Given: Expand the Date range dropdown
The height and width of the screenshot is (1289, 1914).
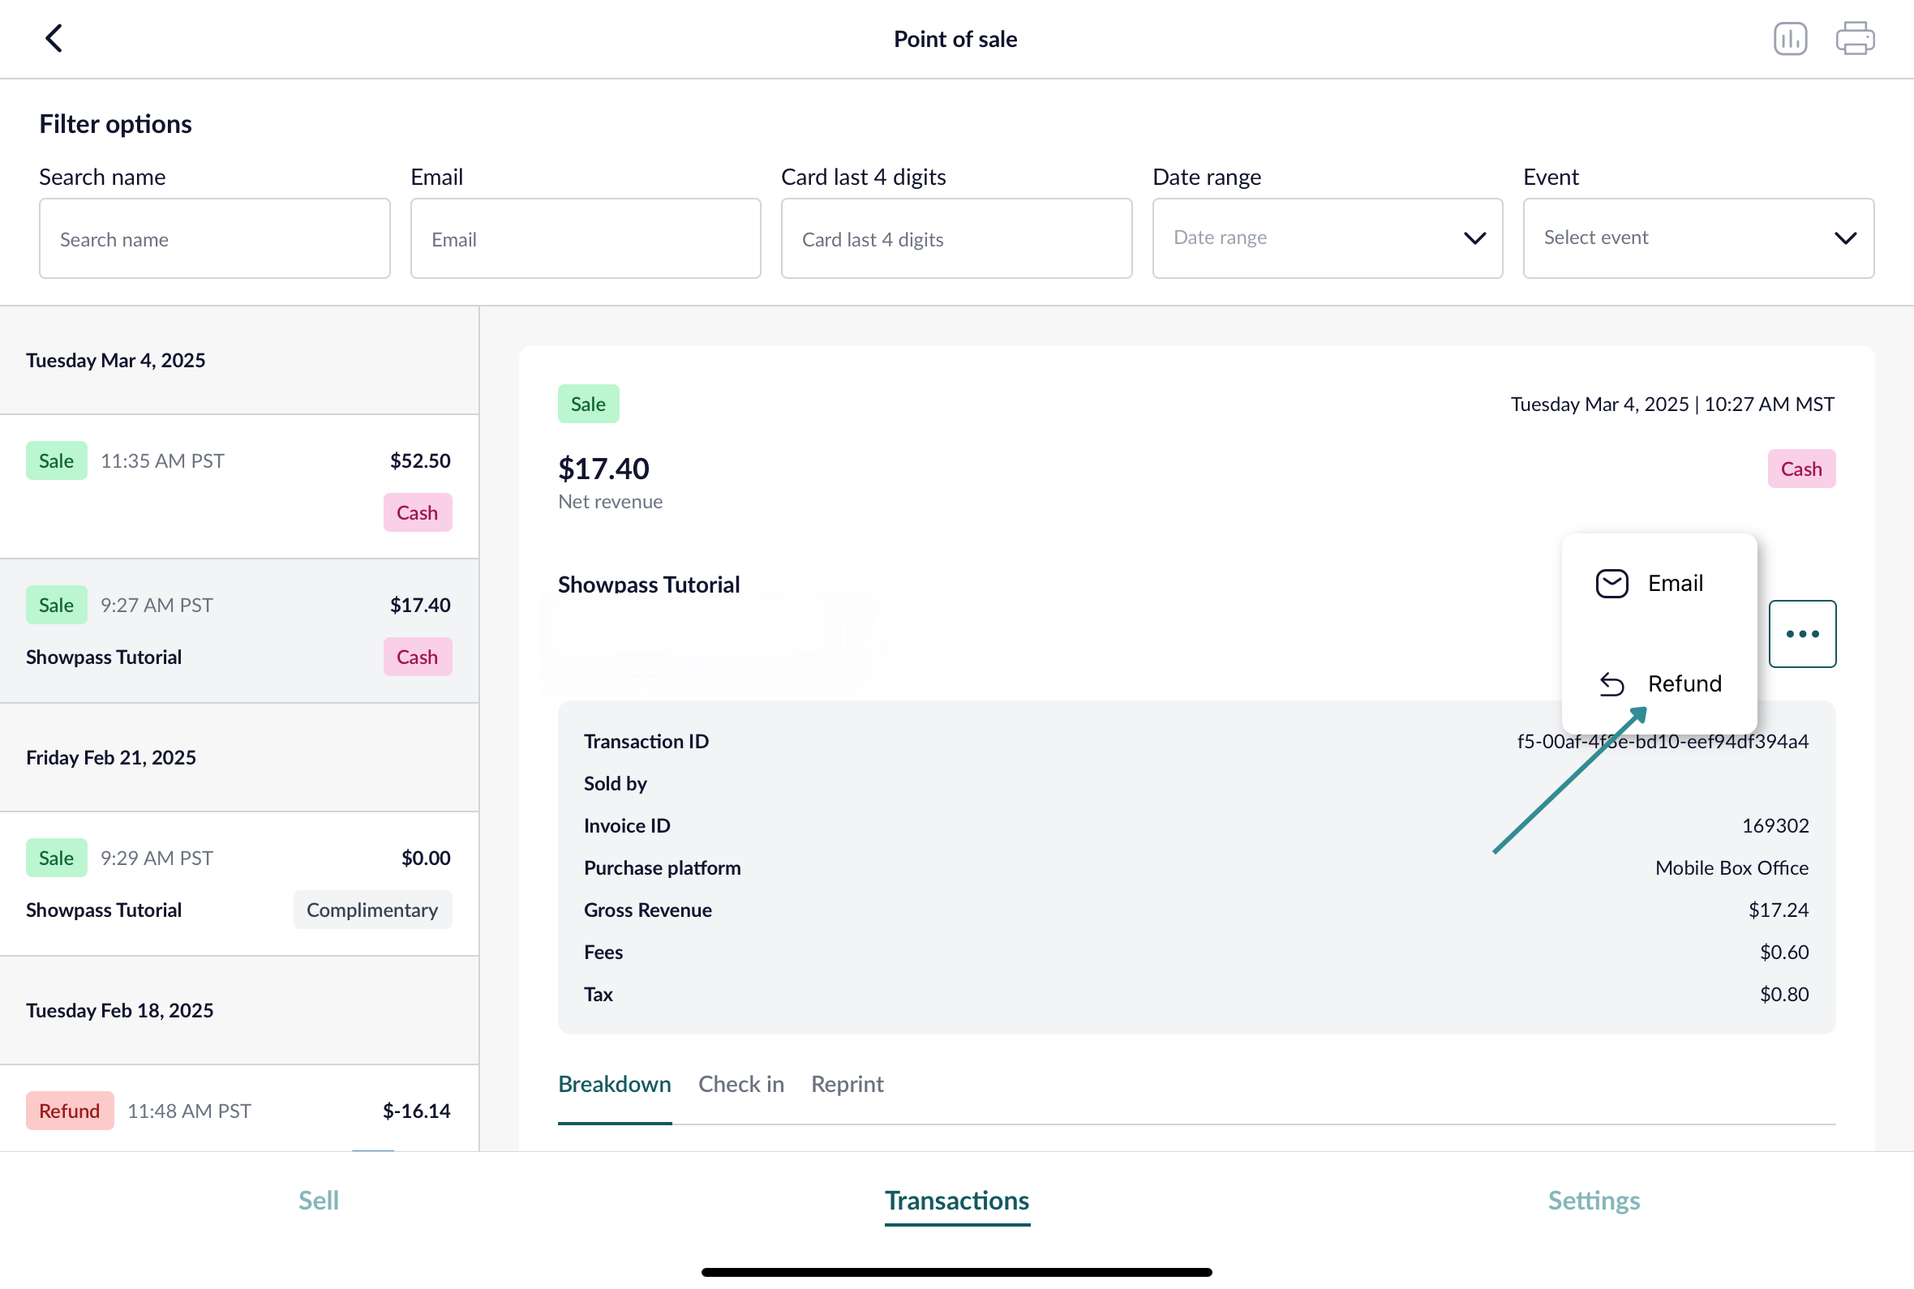Looking at the screenshot, I should [1327, 238].
